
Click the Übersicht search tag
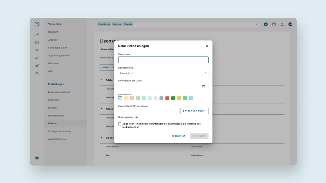(128, 24)
